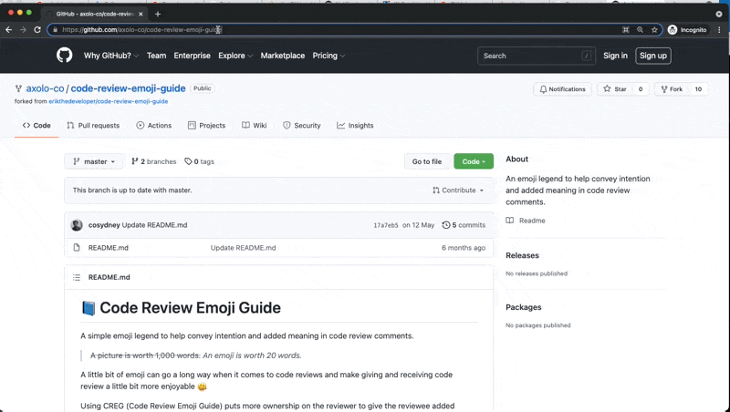The height and width of the screenshot is (412, 730).
Task: View the 0 tags link
Action: pos(199,161)
